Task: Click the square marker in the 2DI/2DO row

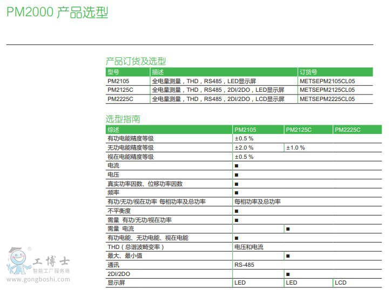Action: pyautogui.click(x=288, y=274)
